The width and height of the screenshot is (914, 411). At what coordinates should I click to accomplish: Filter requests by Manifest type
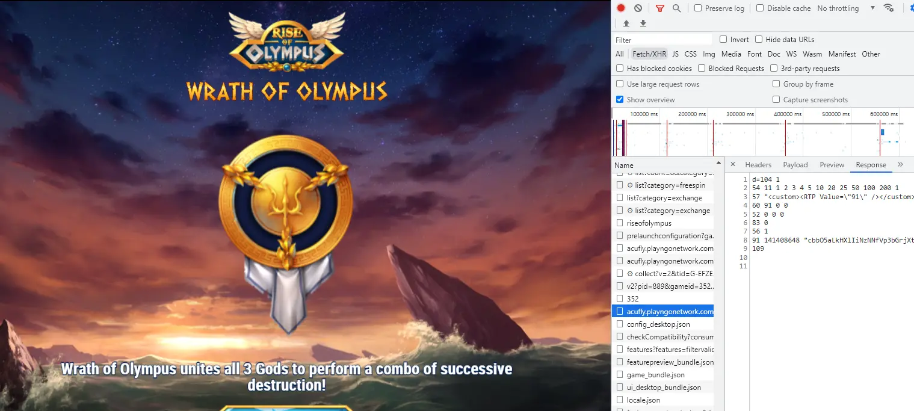842,54
